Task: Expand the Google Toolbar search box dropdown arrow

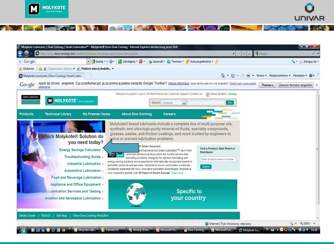Action: pyautogui.click(x=88, y=62)
